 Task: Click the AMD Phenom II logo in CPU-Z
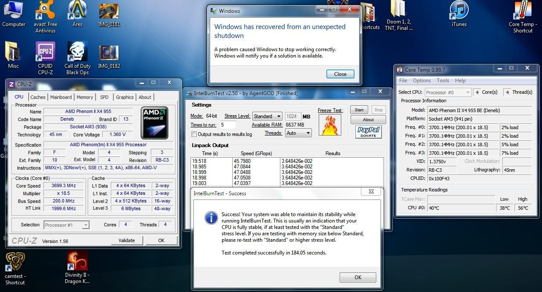(x=154, y=123)
